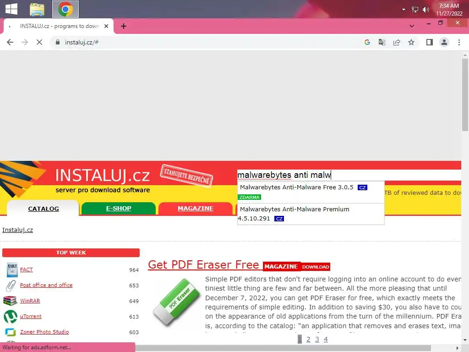Click the Instaluj.cz breadcrumb link
Screen dimensions: 469x352
18,230
